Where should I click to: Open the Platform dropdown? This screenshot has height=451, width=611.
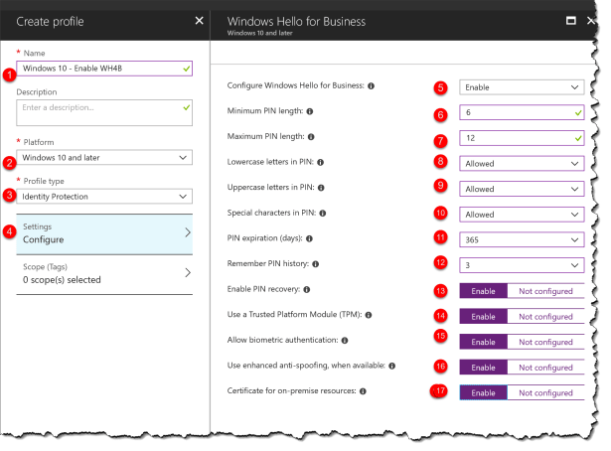104,157
